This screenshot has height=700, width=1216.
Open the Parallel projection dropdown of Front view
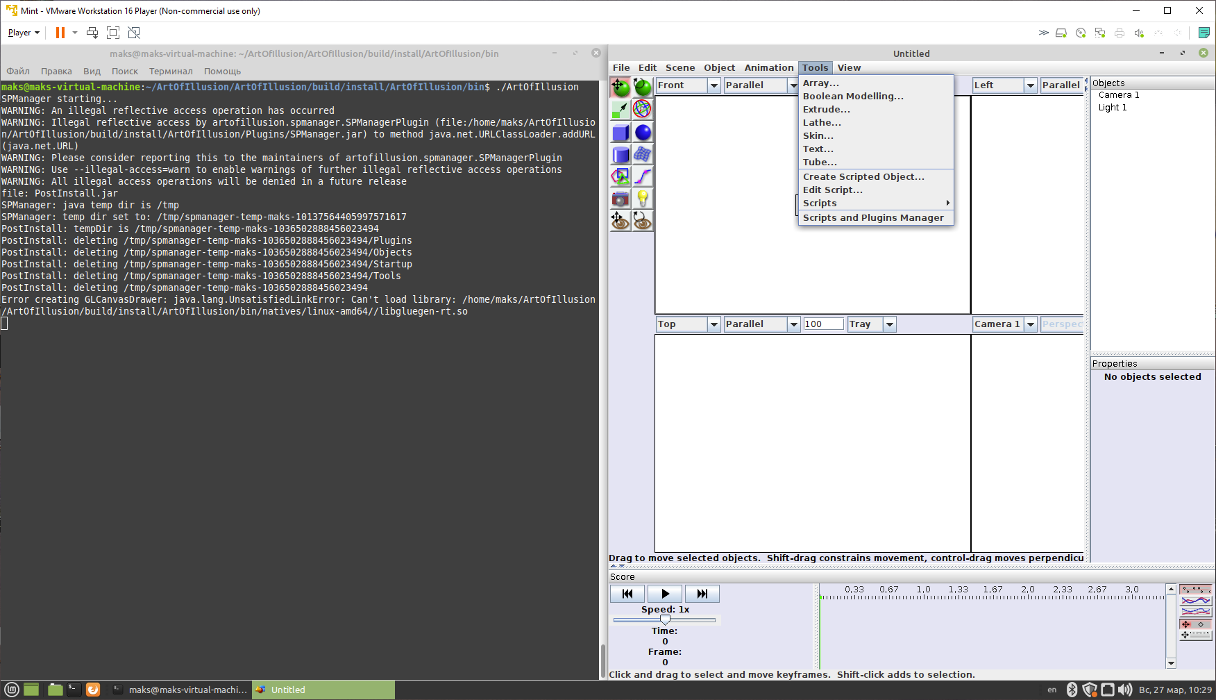pyautogui.click(x=793, y=85)
